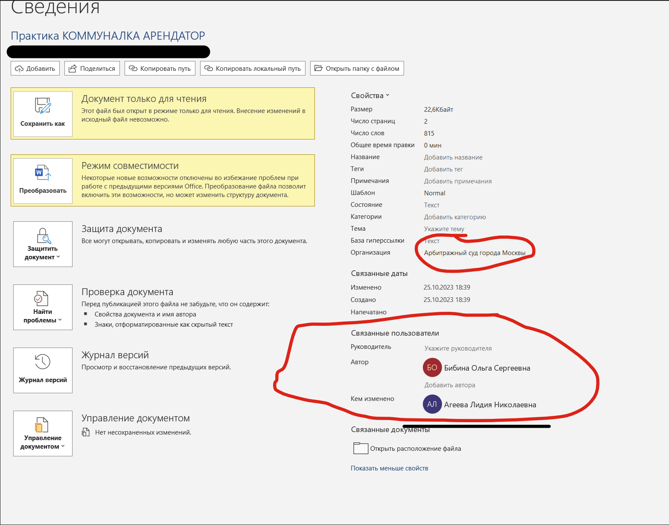Click the Создано date 25.10.2023 18:39
669x525 pixels.
447,300
